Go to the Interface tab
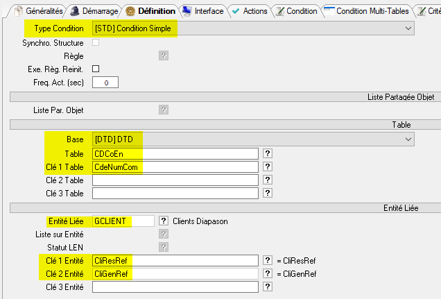441x299 pixels. [202, 11]
